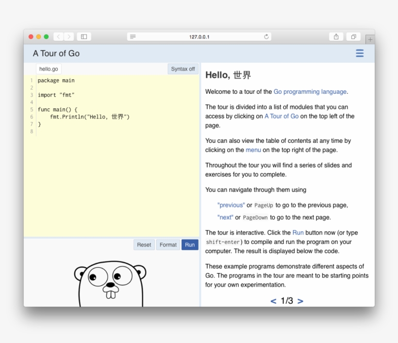This screenshot has width=398, height=343.
Task: Click the Go gopher mascot image
Action: click(x=110, y=284)
